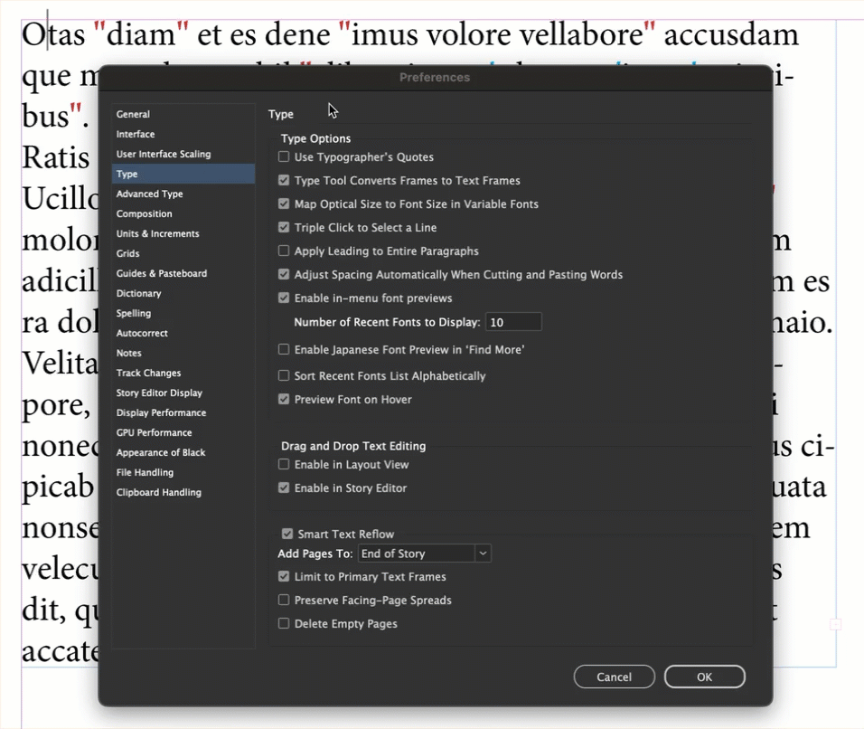Cancel the Preferences dialog
This screenshot has height=729, width=864.
pos(614,677)
